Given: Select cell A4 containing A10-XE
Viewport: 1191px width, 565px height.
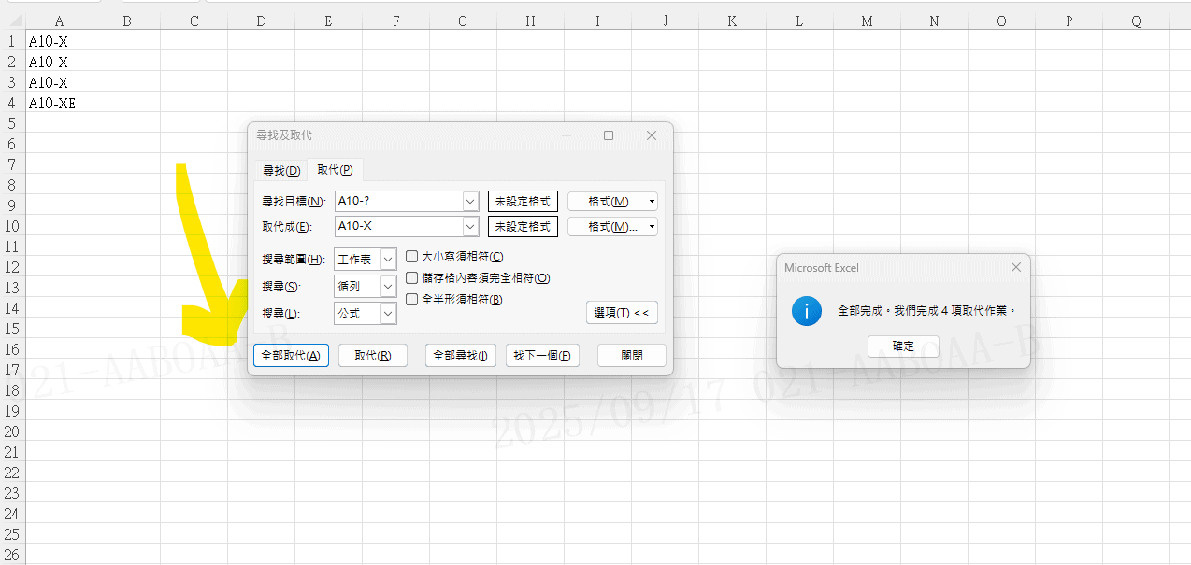Looking at the screenshot, I should point(59,104).
